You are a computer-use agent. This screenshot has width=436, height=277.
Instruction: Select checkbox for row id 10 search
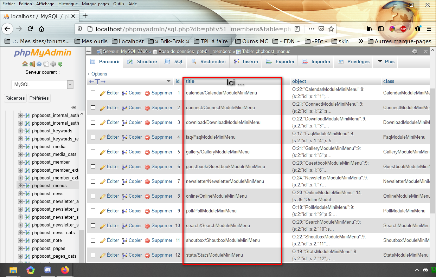[93, 226]
